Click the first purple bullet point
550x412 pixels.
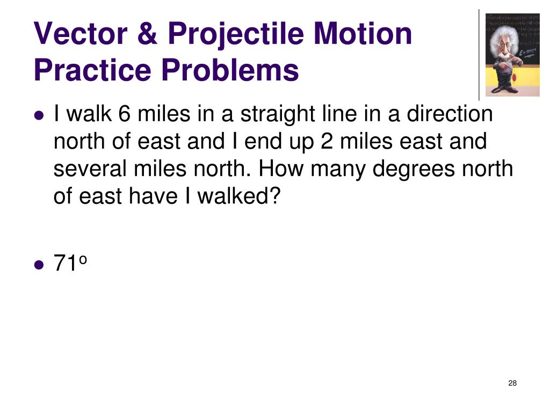click(39, 115)
